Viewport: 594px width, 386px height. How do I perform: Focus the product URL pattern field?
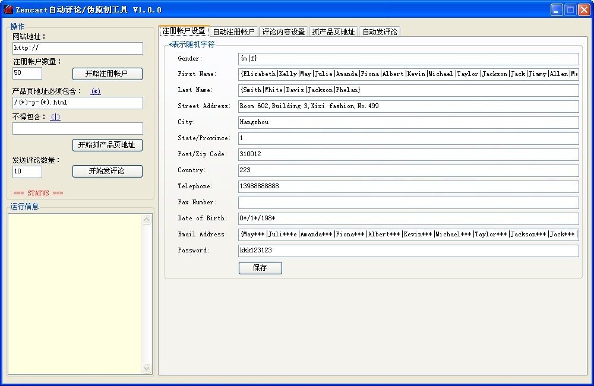point(78,103)
